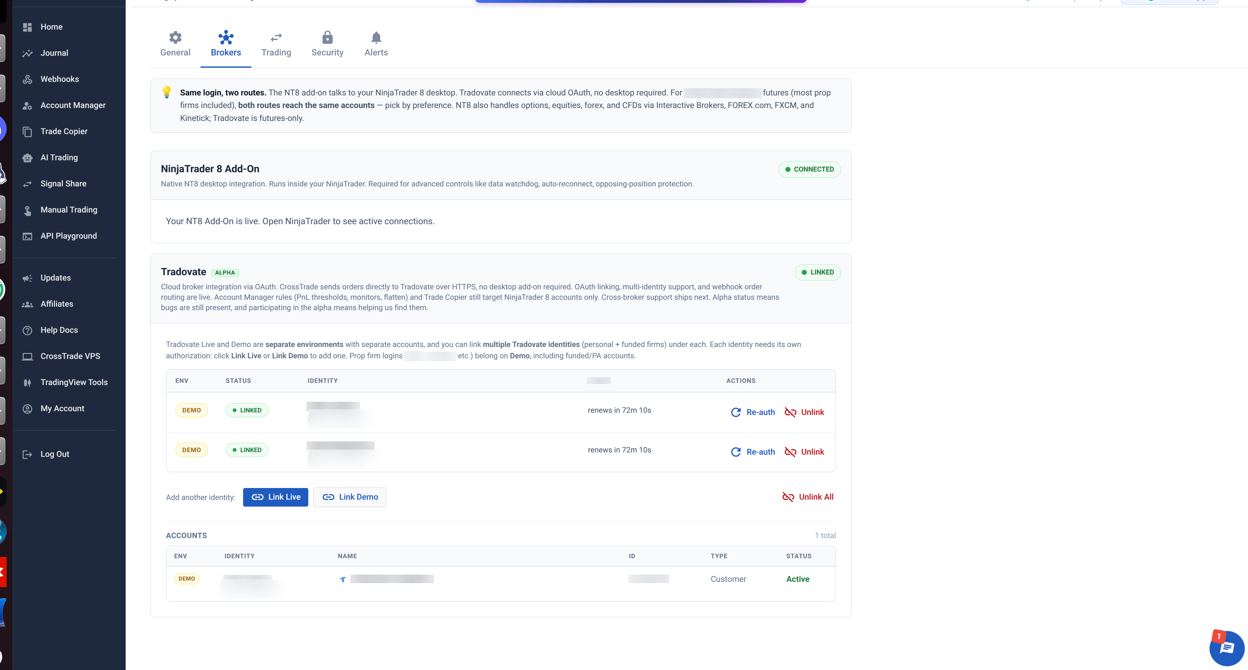Viewport: 1248px width, 670px height.
Task: Open Signal Share label in sidebar
Action: [64, 184]
